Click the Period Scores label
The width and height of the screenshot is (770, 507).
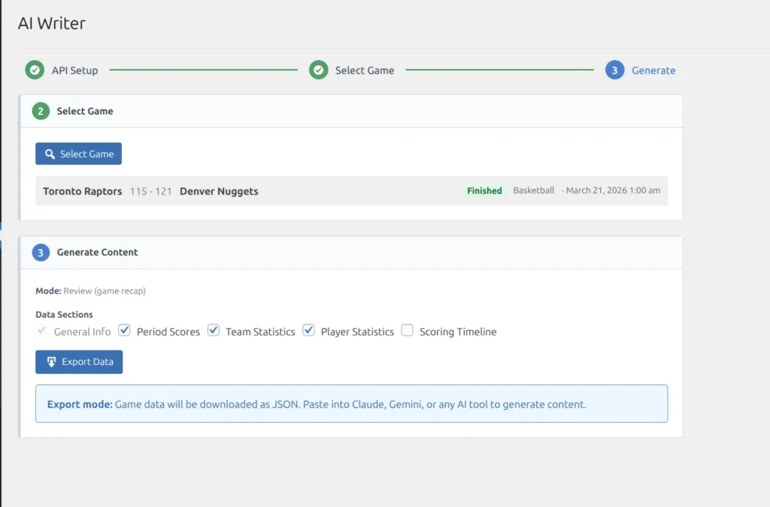168,332
